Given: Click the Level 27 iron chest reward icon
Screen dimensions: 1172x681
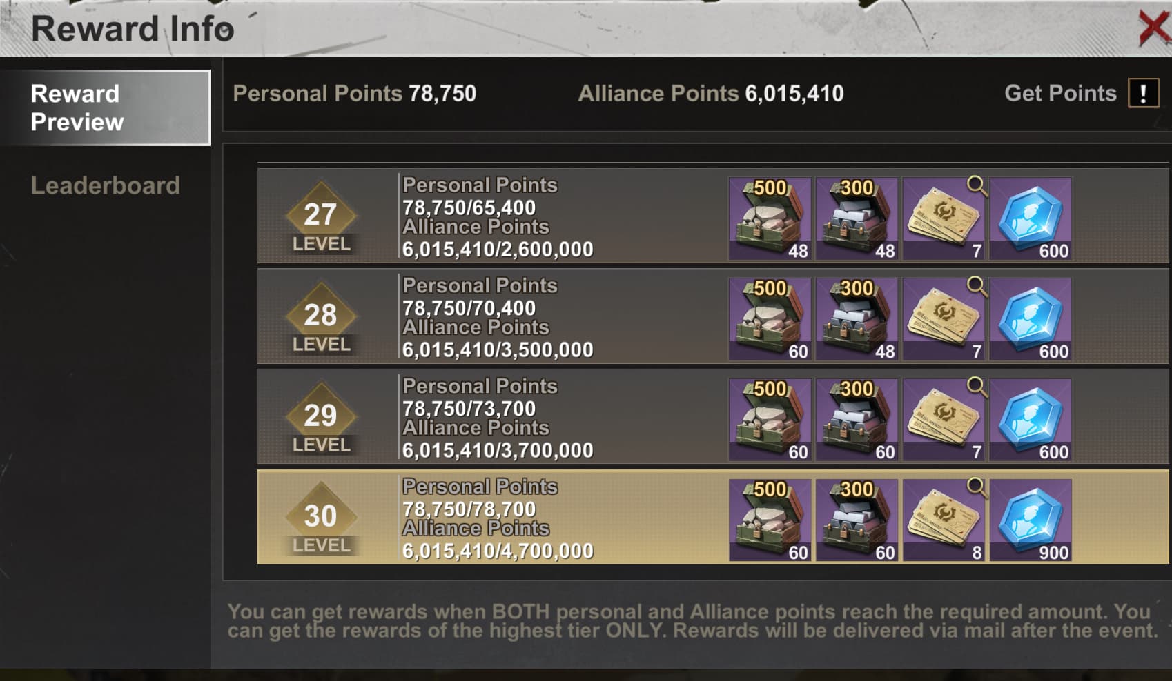Looking at the screenshot, I should pyautogui.click(x=857, y=218).
